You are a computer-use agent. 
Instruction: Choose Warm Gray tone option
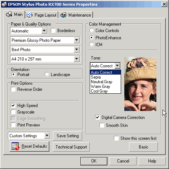click(x=105, y=86)
